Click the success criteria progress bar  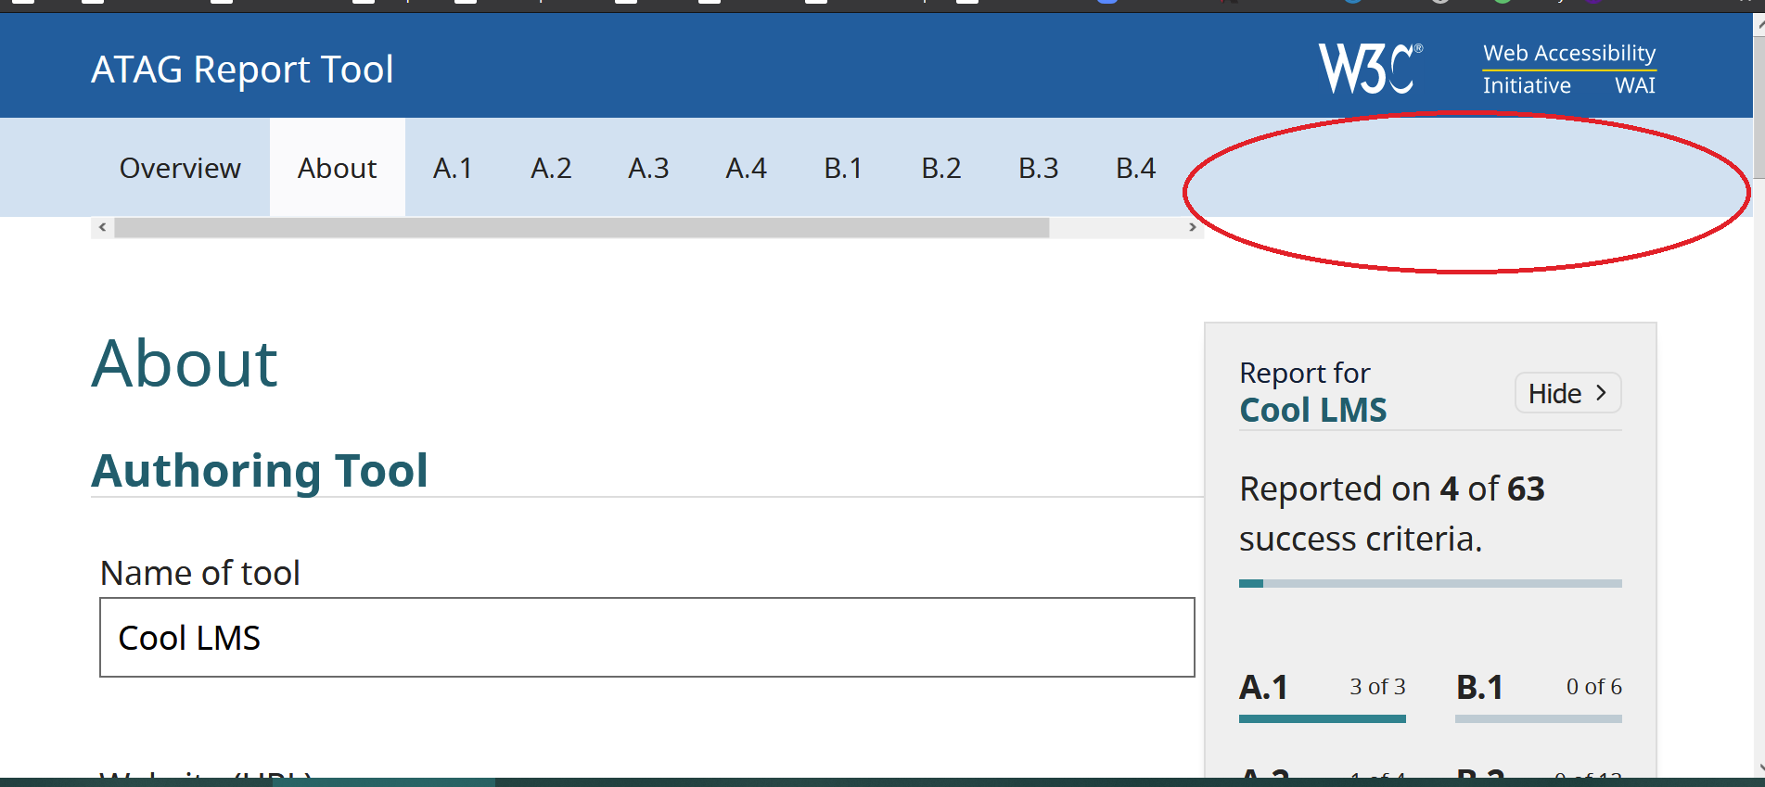click(1430, 582)
